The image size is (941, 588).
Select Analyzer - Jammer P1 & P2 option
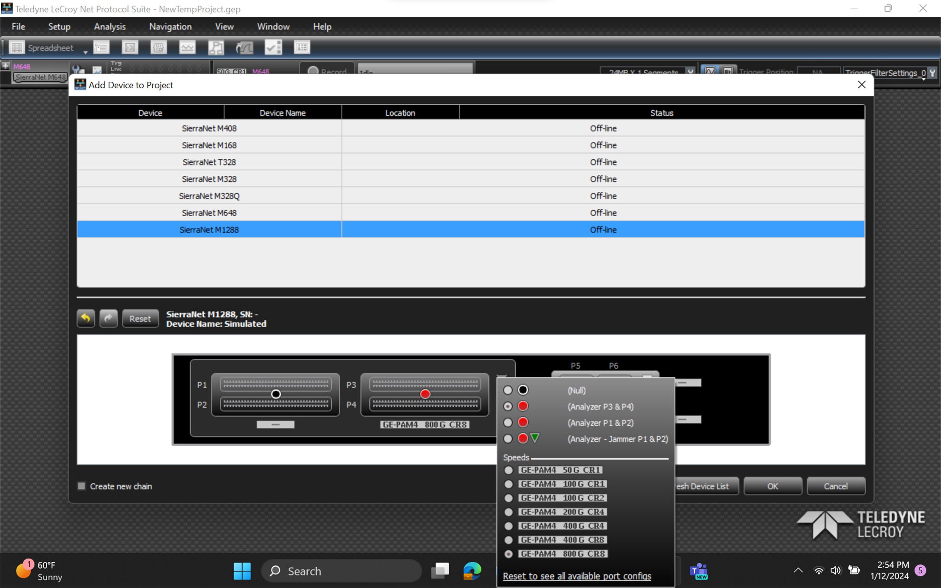(508, 439)
